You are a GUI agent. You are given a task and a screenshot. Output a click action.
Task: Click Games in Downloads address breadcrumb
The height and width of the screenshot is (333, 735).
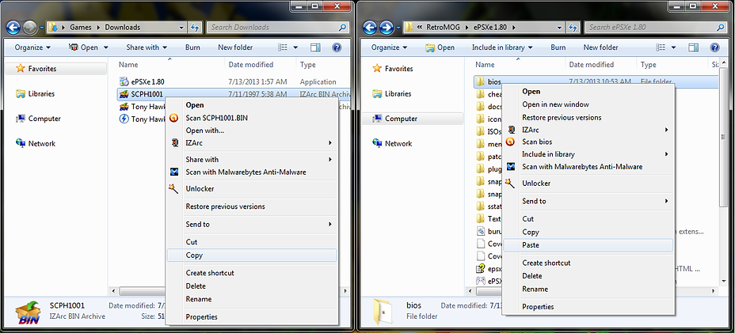click(x=80, y=27)
